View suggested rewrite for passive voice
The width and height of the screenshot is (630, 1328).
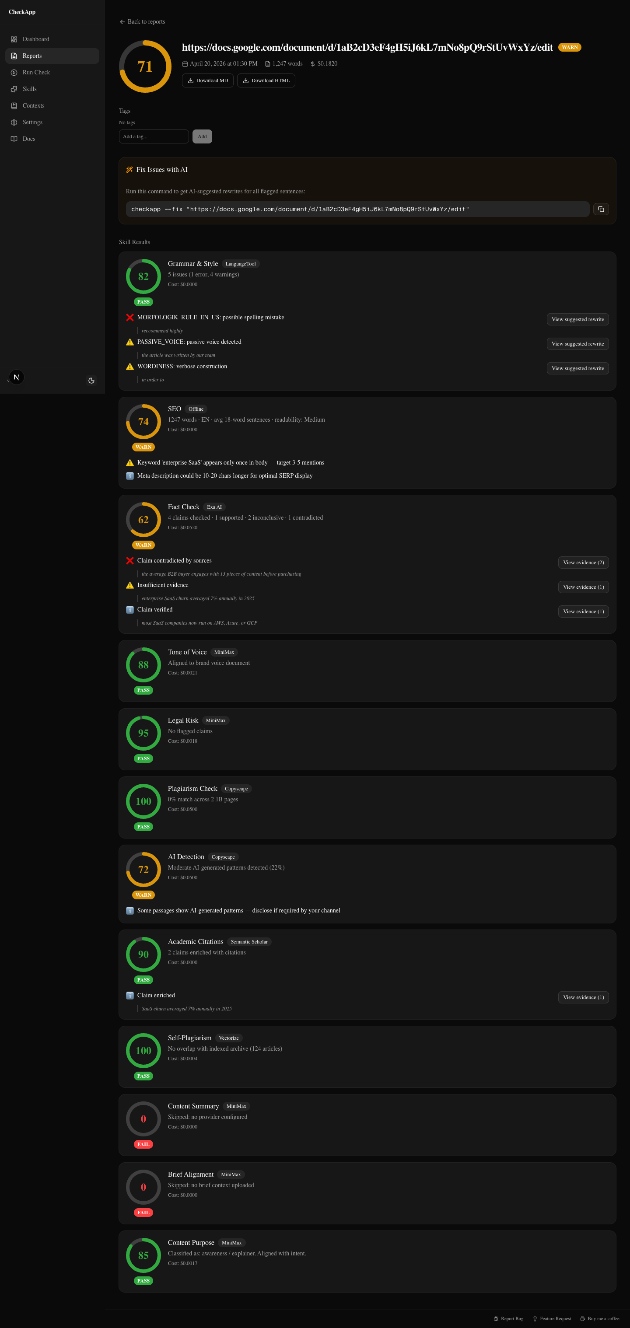click(x=577, y=344)
